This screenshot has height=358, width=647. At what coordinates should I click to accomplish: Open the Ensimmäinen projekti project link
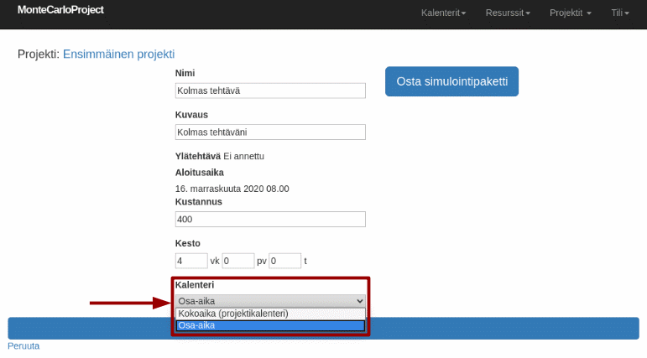(118, 54)
